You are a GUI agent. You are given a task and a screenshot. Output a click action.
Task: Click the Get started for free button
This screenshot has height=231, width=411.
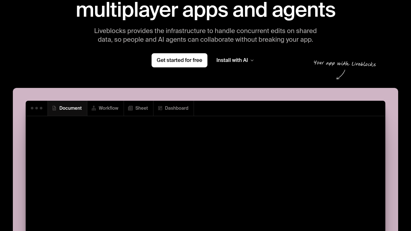[179, 60]
